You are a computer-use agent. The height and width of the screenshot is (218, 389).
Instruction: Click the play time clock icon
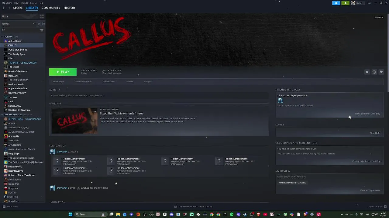tap(104, 72)
